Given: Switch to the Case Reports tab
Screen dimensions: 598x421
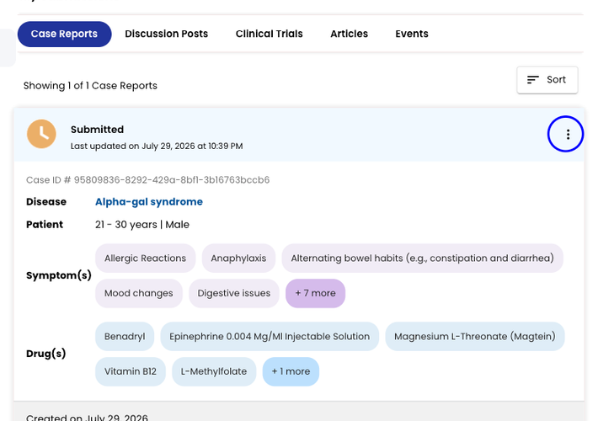Looking at the screenshot, I should pos(65,34).
